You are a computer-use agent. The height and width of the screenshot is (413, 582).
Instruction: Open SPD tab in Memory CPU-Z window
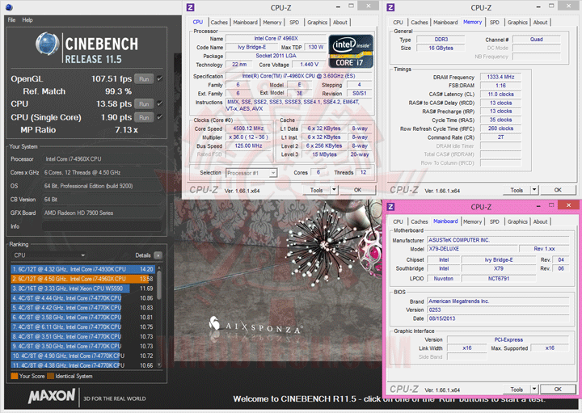(x=495, y=23)
